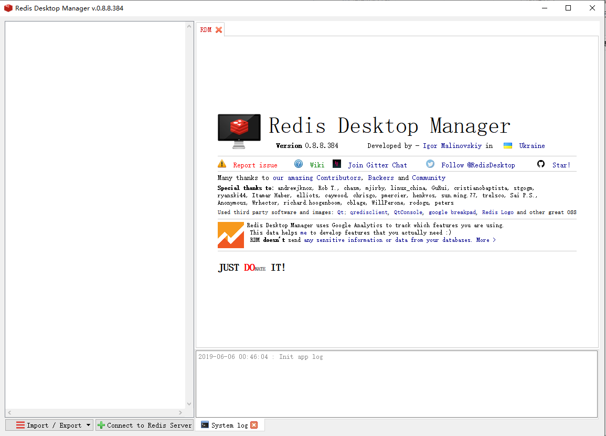The image size is (606, 436).
Task: Click 'our amazing' thanks link text
Action: pyautogui.click(x=293, y=178)
